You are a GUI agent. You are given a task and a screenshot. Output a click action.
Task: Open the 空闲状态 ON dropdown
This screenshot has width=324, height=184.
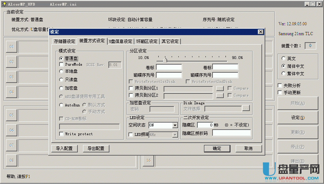(175, 125)
